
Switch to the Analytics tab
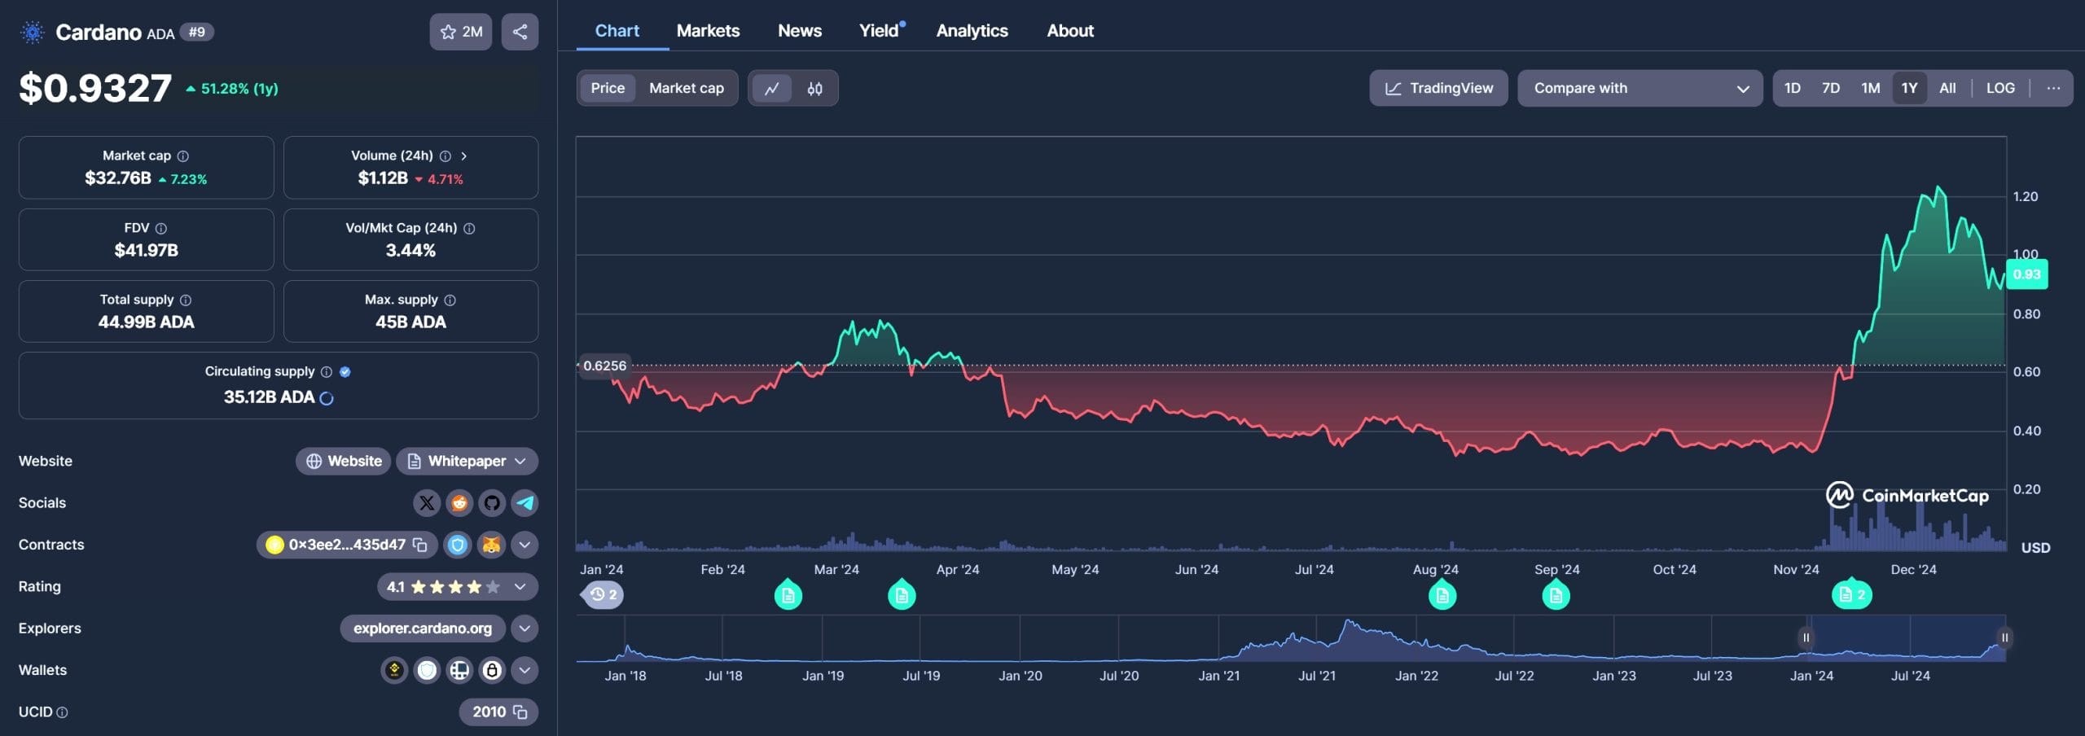[972, 31]
